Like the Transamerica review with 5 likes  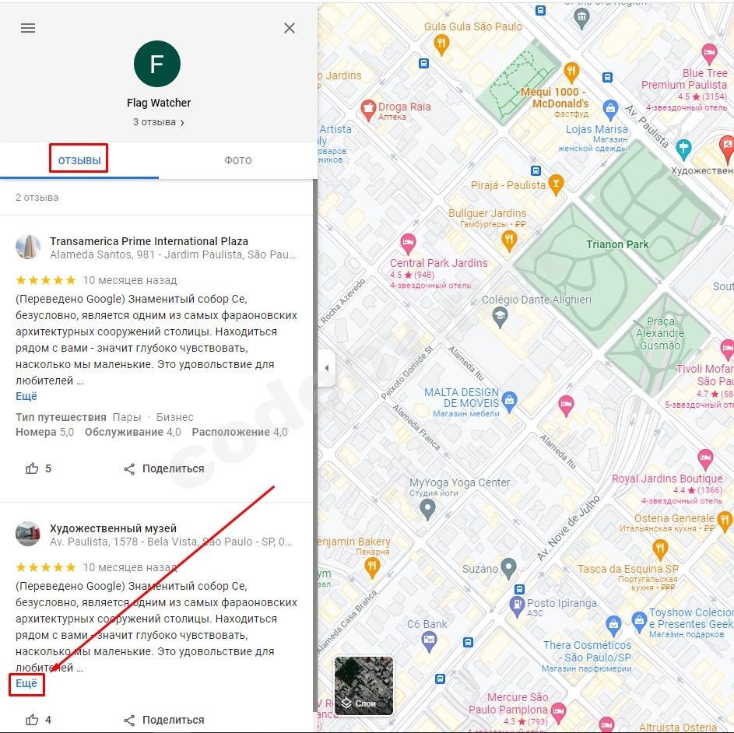tap(38, 468)
